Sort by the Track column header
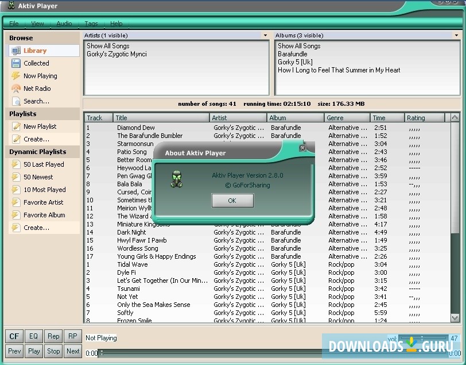 tap(98, 118)
